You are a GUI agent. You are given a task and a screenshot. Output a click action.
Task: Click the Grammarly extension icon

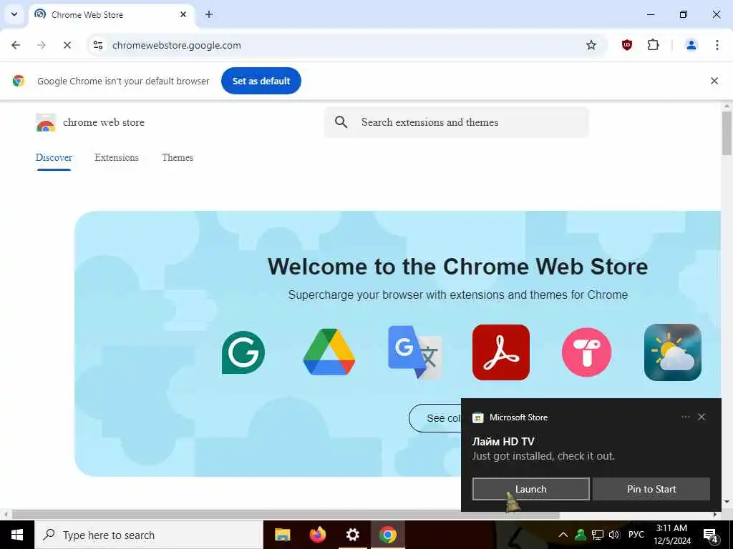tap(243, 352)
